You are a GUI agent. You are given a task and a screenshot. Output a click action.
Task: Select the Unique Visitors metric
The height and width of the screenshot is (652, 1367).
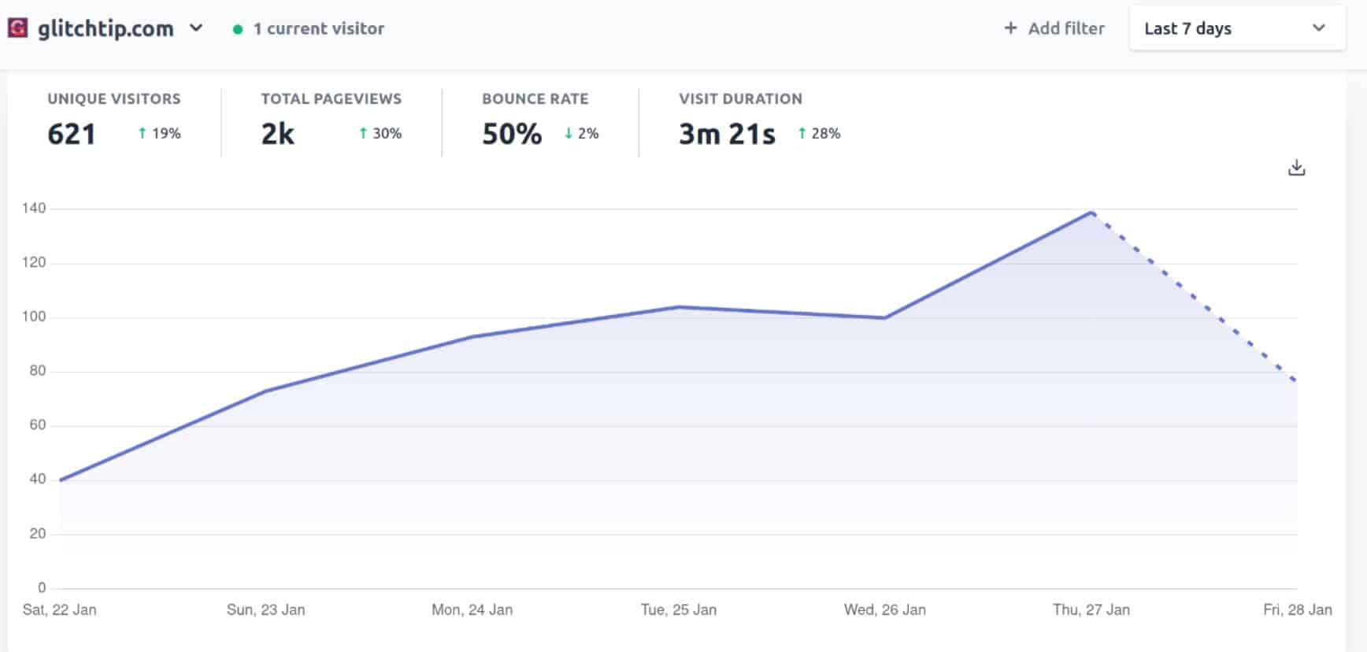click(113, 99)
